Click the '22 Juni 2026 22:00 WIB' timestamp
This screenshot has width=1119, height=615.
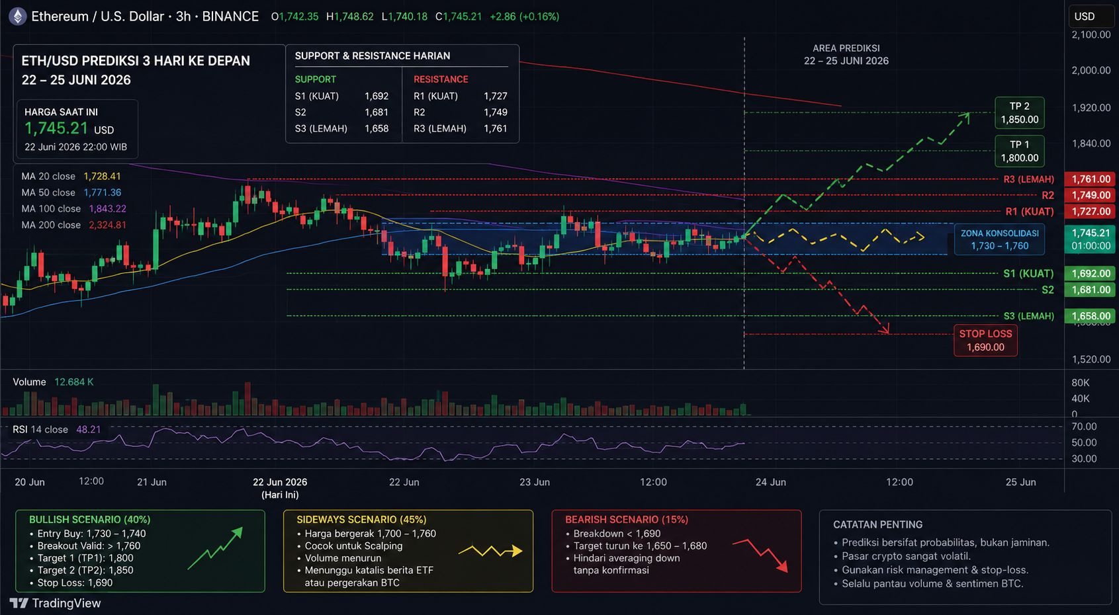[x=75, y=147]
